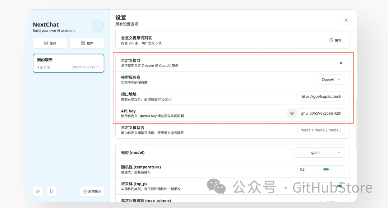This screenshot has width=388, height=208.
Task: Click the 随机性 (temperature) label
Action: tap(141, 167)
